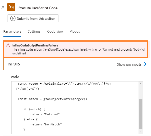This screenshot has height=136, width=151.
Task: Click the if (match) line in code
Action: click(x=34, y=109)
